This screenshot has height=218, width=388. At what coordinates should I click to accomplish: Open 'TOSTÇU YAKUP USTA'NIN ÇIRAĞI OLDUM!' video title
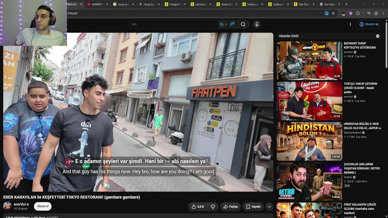coord(360,88)
